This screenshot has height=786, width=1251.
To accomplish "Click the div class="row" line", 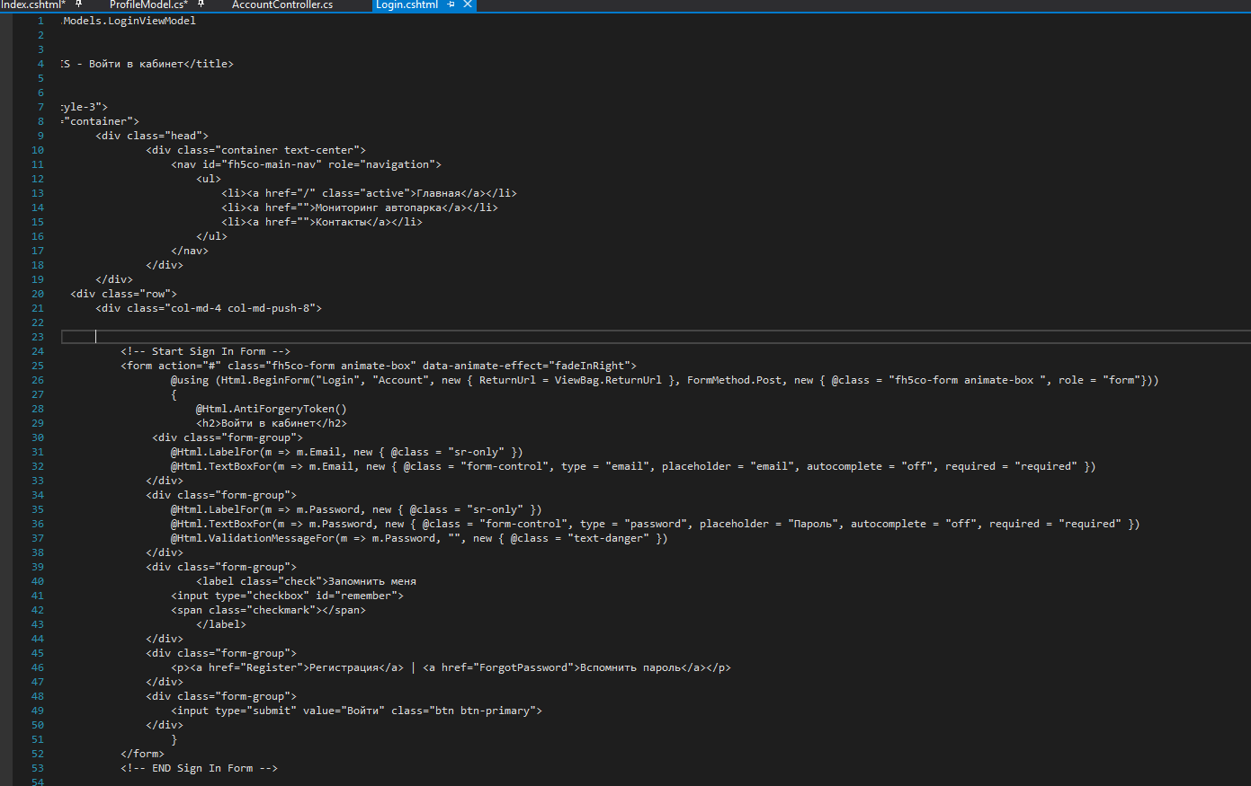I will click(124, 294).
